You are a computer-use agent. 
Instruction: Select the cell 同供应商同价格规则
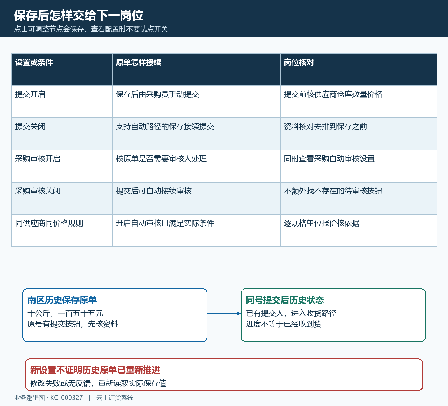(62, 230)
